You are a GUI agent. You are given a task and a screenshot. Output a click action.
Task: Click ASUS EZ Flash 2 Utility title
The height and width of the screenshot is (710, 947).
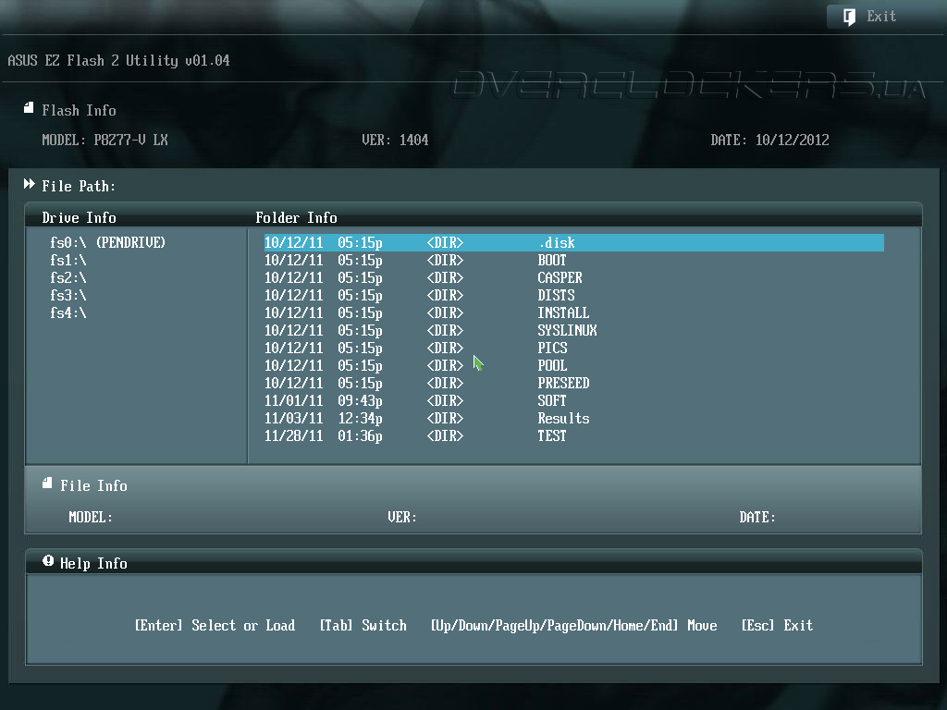tap(119, 60)
